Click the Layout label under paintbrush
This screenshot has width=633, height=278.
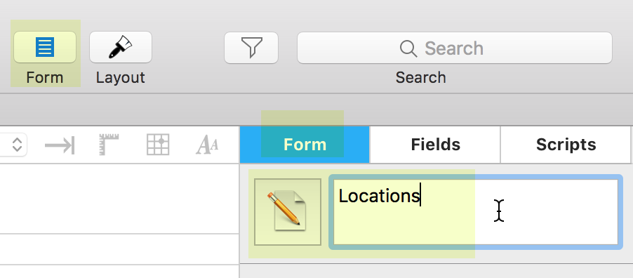[120, 78]
